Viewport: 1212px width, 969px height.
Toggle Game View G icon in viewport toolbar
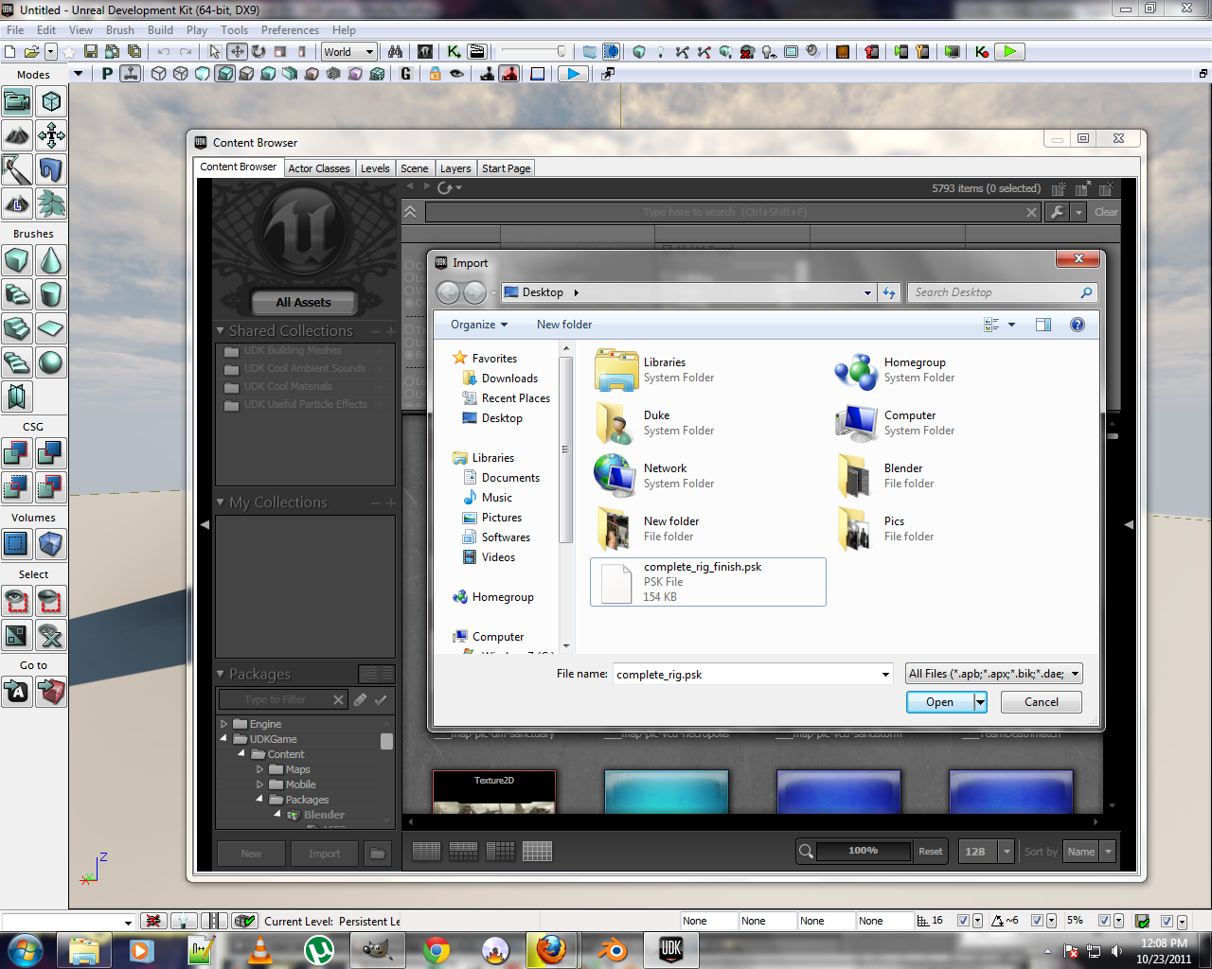[406, 74]
